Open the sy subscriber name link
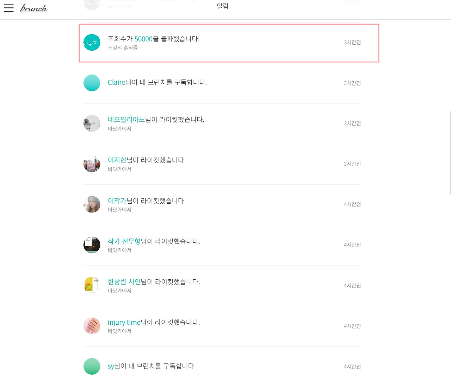The width and height of the screenshot is (451, 375). pyautogui.click(x=111, y=366)
